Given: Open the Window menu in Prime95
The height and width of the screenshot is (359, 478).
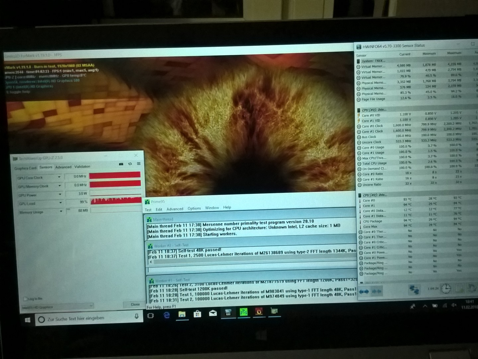Looking at the screenshot, I should 212,208.
